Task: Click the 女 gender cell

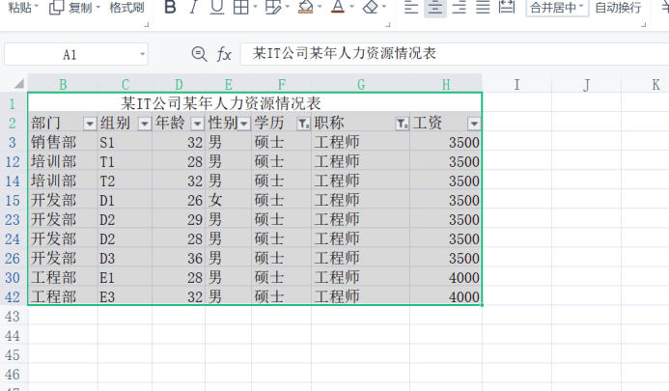Action: coord(228,200)
